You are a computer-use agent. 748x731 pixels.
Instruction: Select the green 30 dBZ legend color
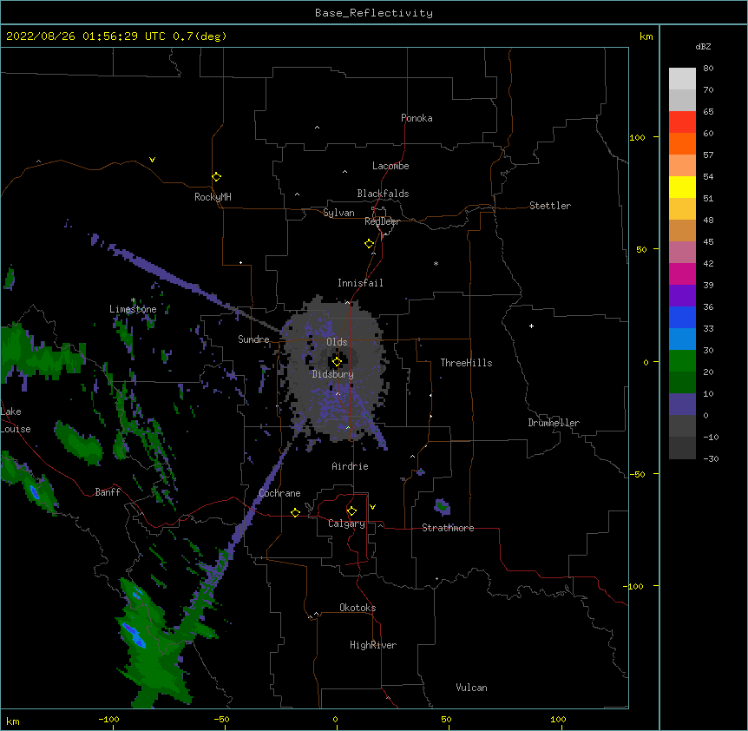pos(682,361)
